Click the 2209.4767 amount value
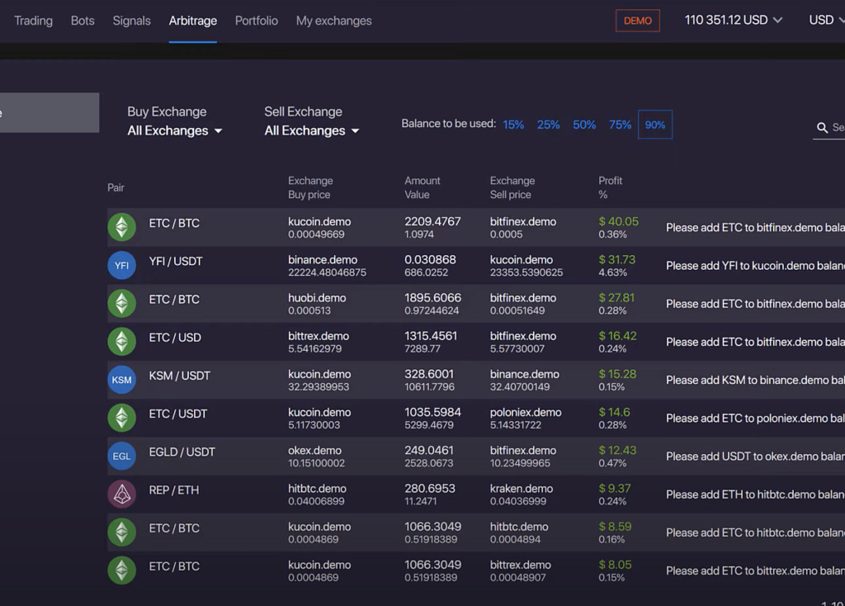Viewport: 845px width, 606px height. tap(432, 221)
